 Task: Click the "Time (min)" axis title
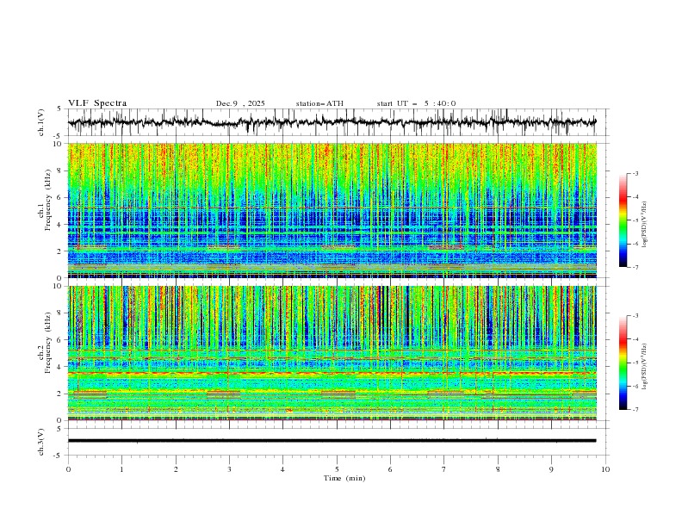click(344, 478)
